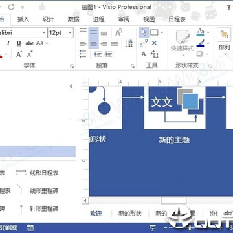Image resolution: width=233 pixels, height=233 pixels.
Task: Open the 插入 ribbon tab
Action: [x=23, y=19]
